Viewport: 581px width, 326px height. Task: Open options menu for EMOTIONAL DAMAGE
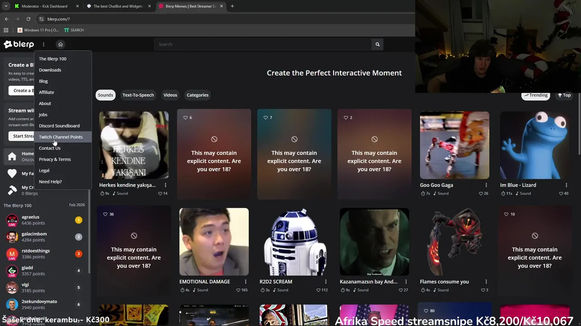246,282
